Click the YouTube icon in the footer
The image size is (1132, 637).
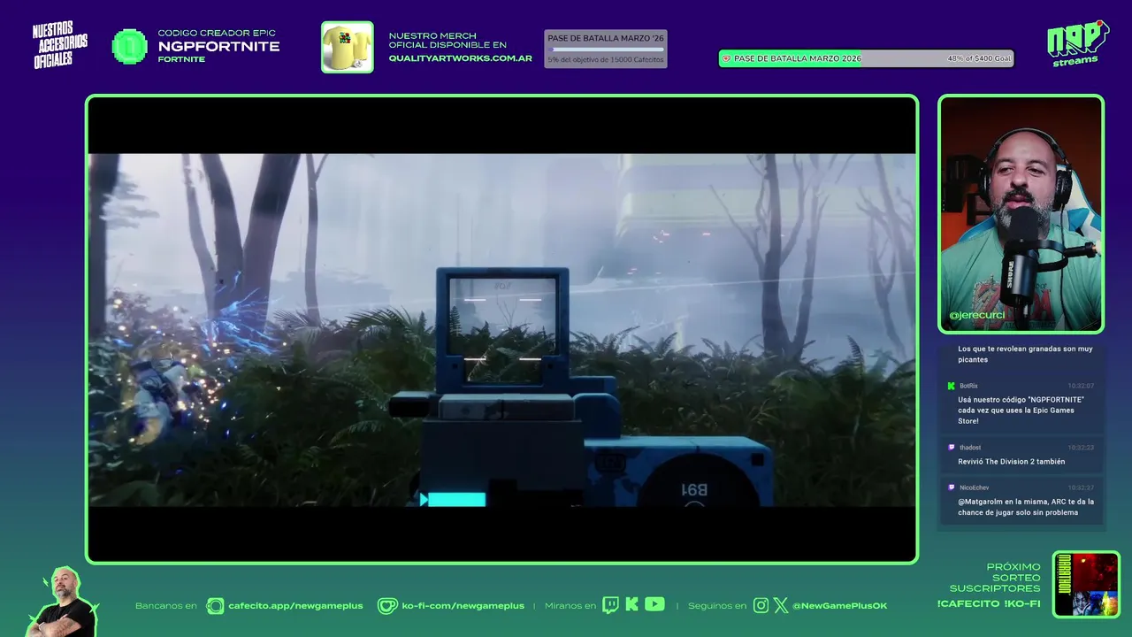click(654, 604)
